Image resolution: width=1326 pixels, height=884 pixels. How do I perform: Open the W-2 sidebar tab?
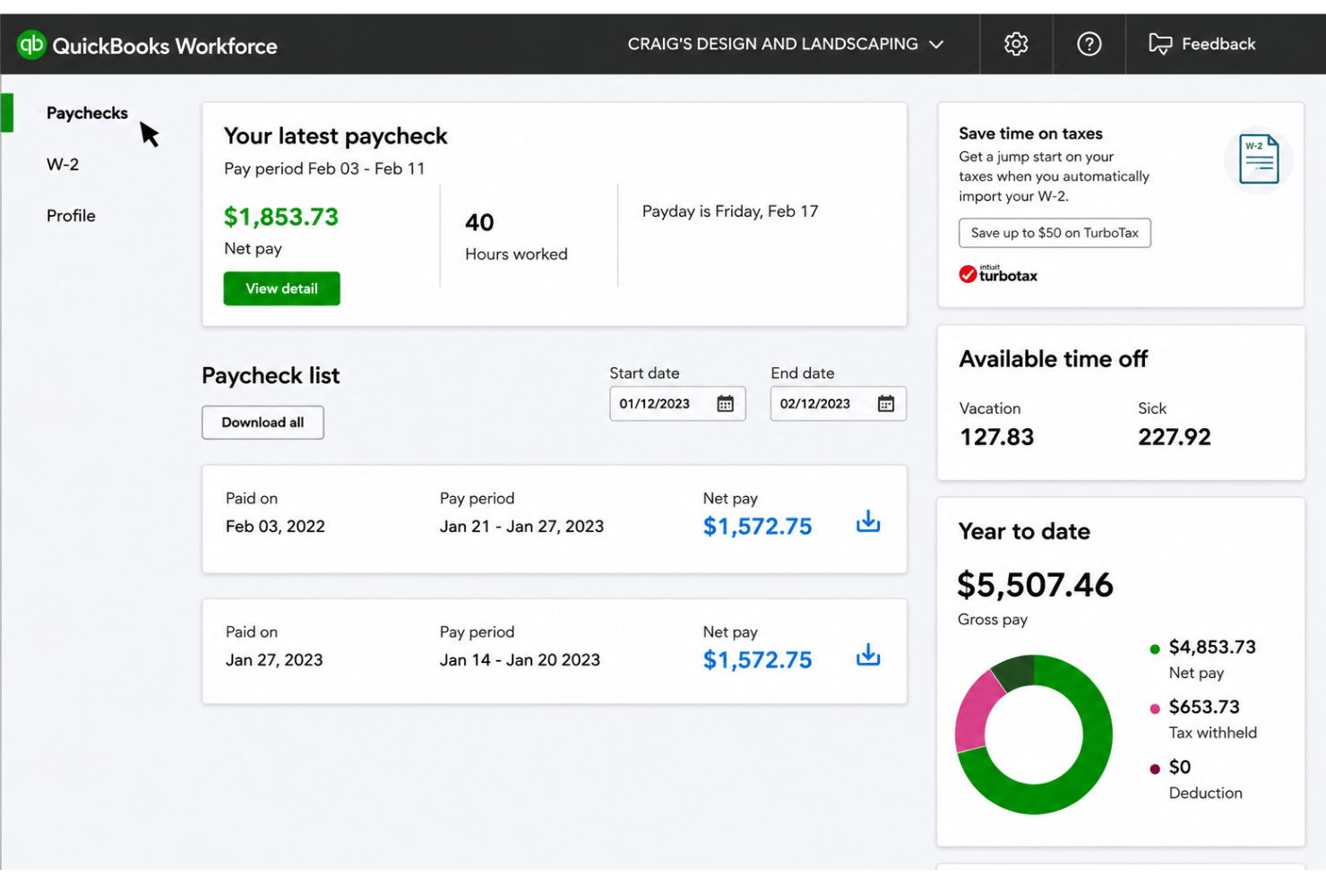(x=63, y=165)
